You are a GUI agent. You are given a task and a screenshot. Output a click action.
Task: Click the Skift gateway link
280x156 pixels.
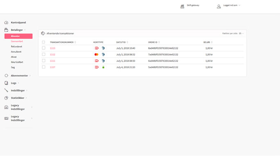(193, 5)
